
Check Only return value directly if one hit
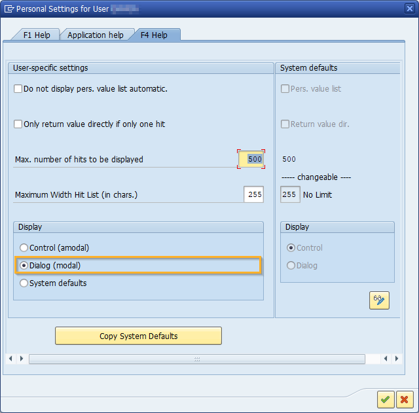coord(18,124)
